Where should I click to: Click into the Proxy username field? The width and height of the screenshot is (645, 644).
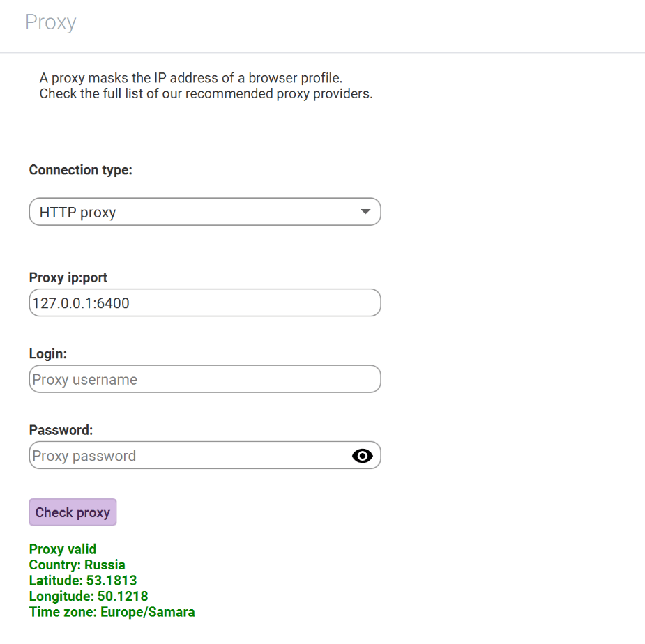point(205,378)
